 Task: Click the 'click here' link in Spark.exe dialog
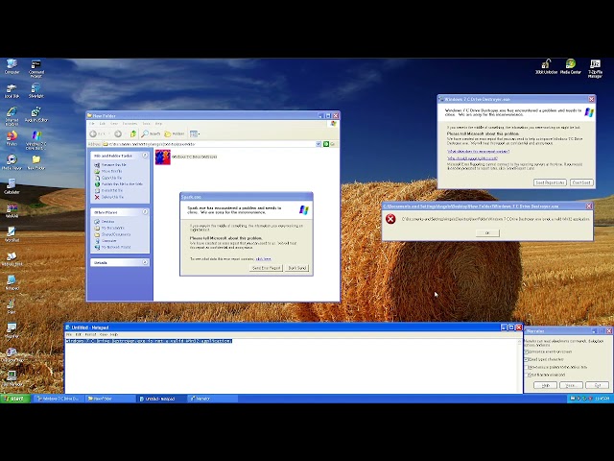[263, 259]
